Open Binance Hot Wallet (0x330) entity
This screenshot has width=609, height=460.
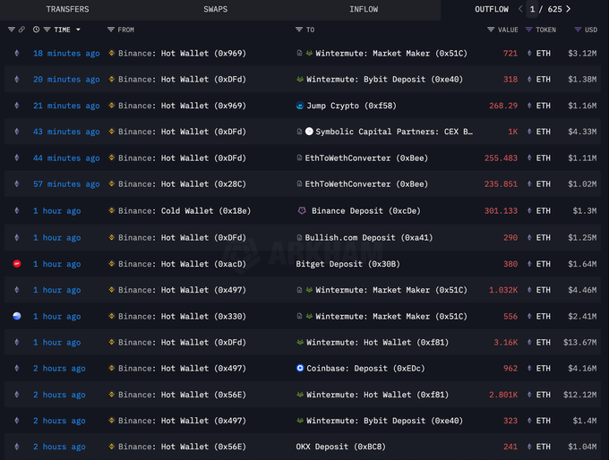click(x=182, y=317)
